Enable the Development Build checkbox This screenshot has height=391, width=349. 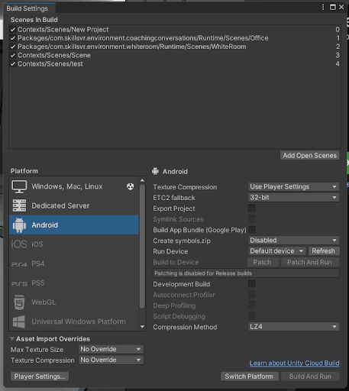tap(252, 284)
